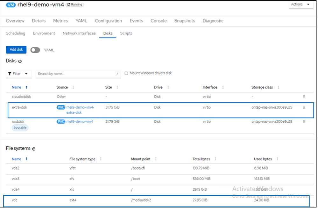318x209 pixels.
Task: Click the Add disk button
Action: pyautogui.click(x=16, y=50)
